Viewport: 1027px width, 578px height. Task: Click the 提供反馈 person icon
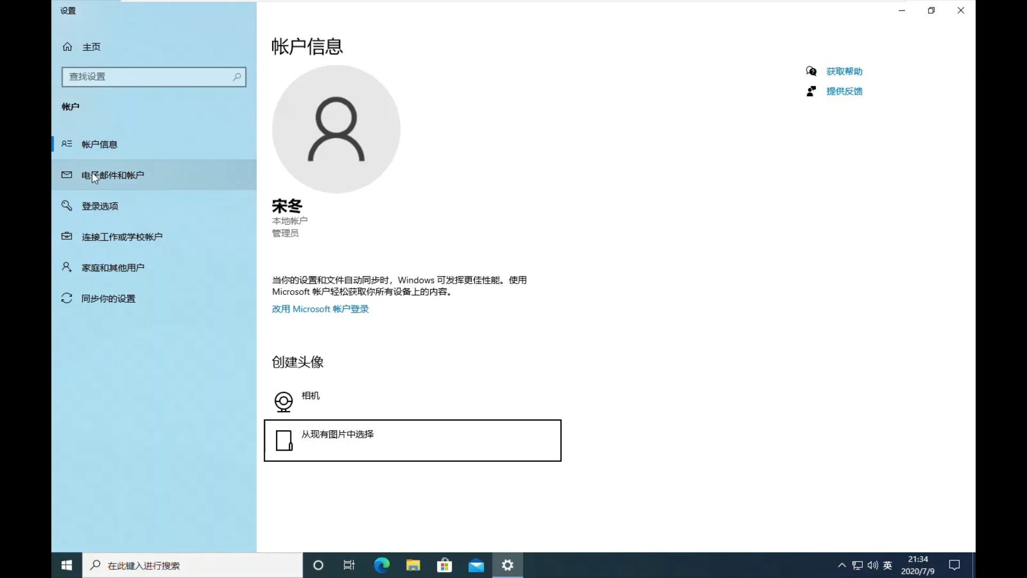811,91
